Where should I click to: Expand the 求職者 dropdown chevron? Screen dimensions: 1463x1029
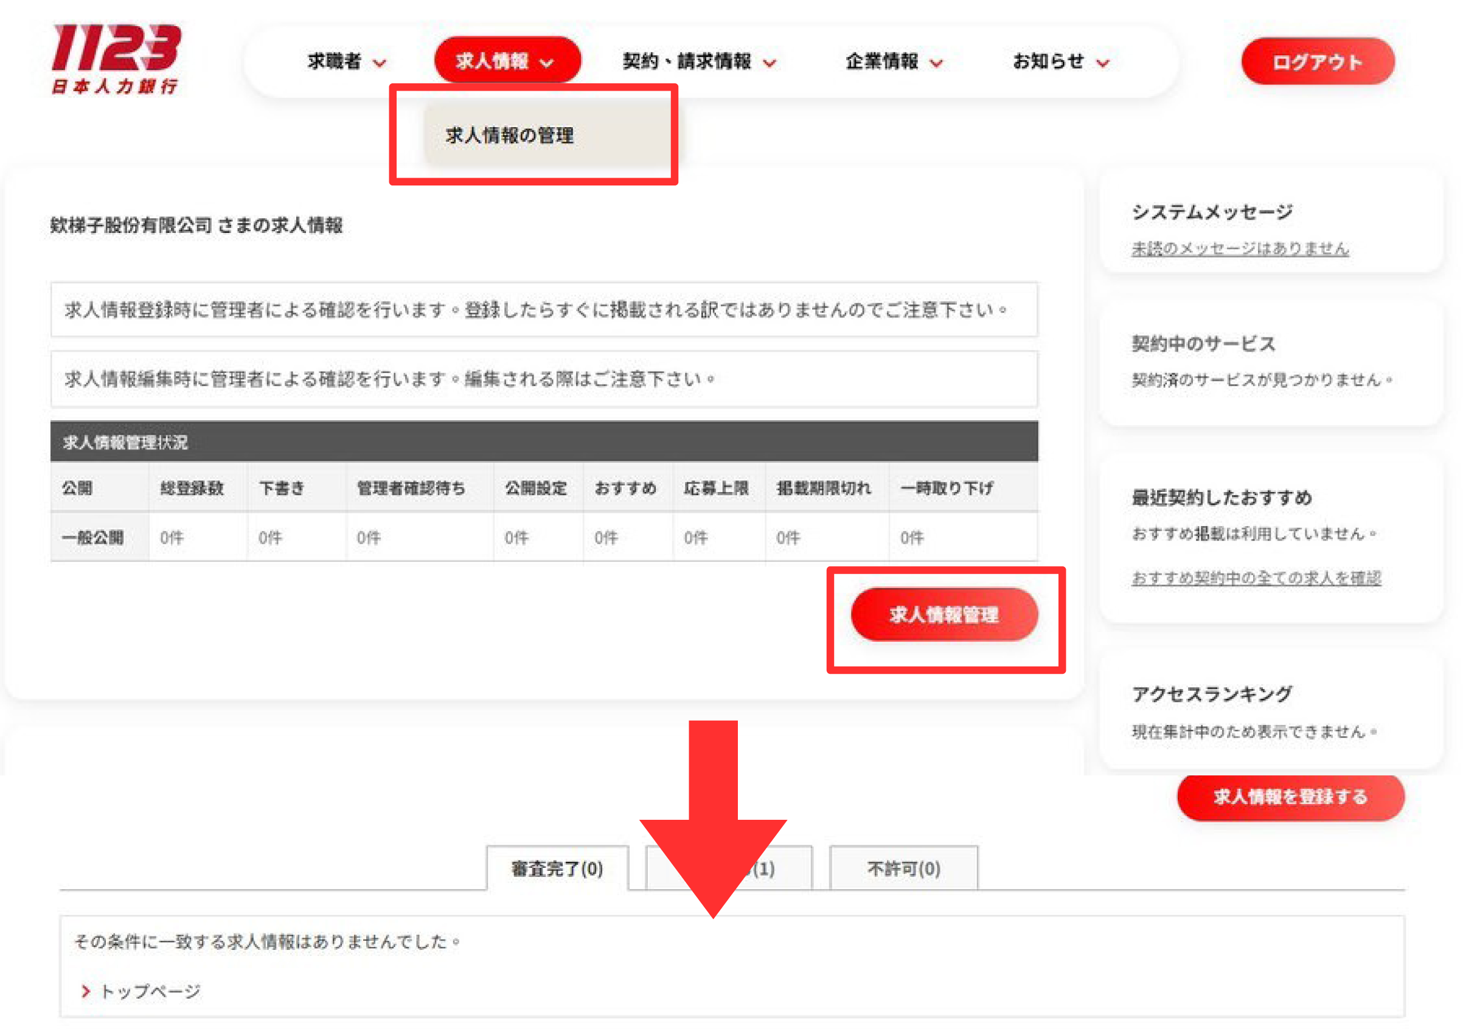click(x=380, y=63)
